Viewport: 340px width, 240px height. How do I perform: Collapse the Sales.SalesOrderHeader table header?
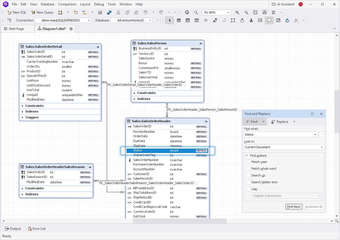pyautogui.click(x=206, y=121)
